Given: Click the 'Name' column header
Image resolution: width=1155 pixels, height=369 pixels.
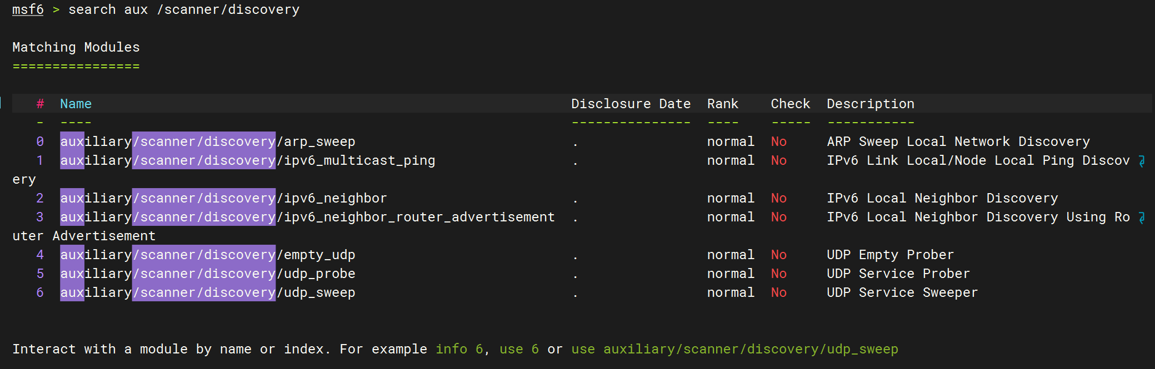Looking at the screenshot, I should pos(76,104).
